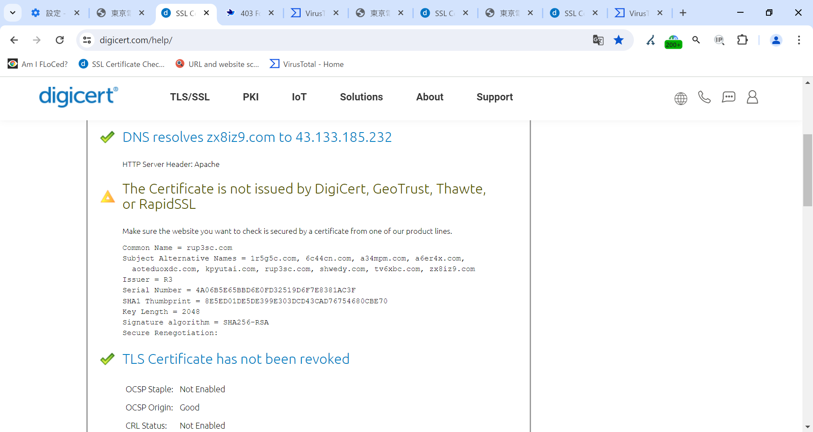The height and width of the screenshot is (432, 813).
Task: Open the About navigation menu
Action: point(430,97)
